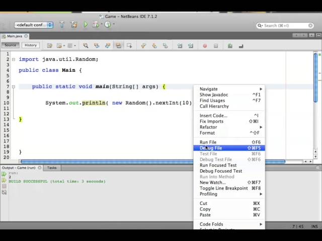Click the green Re-run icon in Output panel

click(4, 174)
